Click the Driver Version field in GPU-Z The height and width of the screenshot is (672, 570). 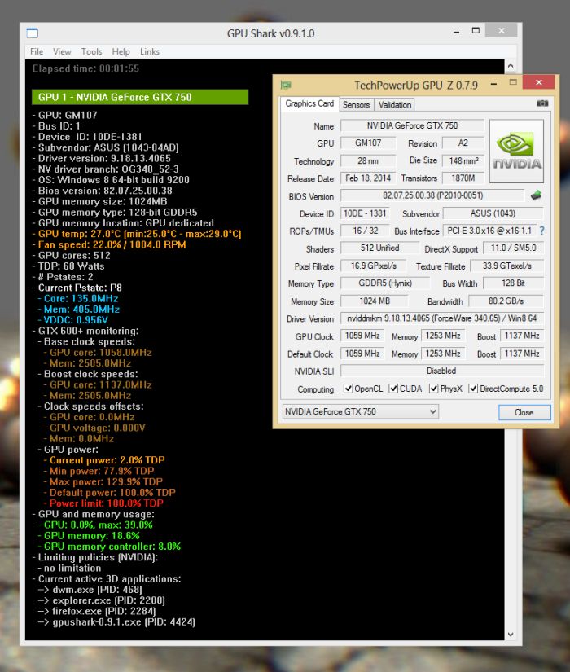(442, 318)
